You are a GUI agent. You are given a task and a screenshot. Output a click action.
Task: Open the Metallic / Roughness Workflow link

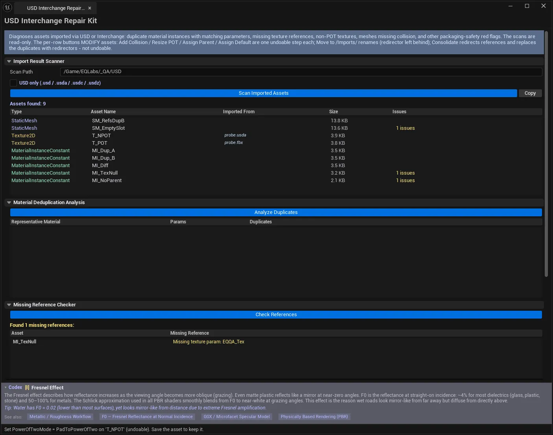tap(60, 417)
